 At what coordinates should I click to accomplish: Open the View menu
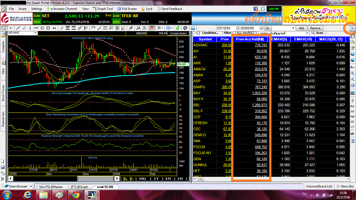pos(85,9)
